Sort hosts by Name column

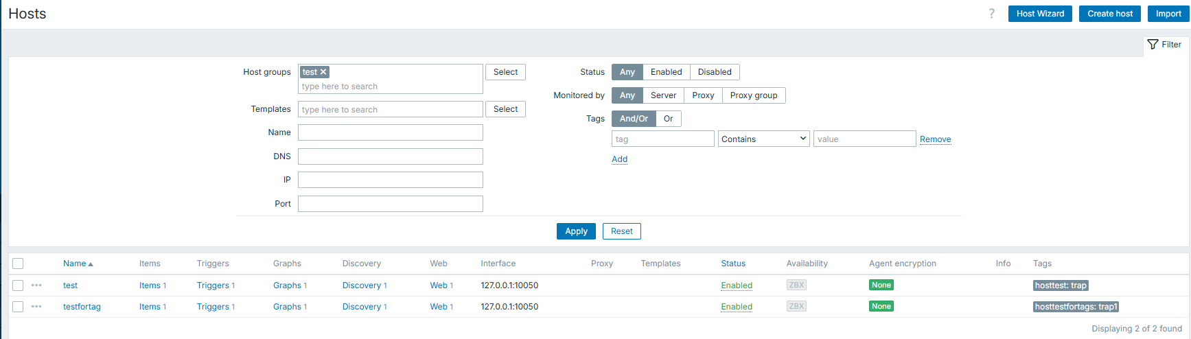coord(75,264)
